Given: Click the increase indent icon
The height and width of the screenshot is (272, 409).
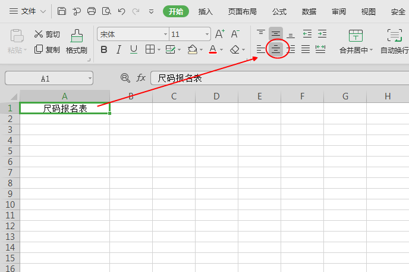Looking at the screenshot, I should (322, 34).
